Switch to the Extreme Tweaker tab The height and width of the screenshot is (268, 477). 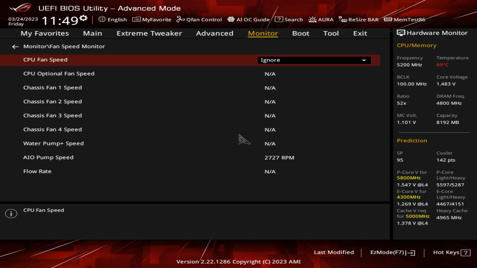pos(149,33)
